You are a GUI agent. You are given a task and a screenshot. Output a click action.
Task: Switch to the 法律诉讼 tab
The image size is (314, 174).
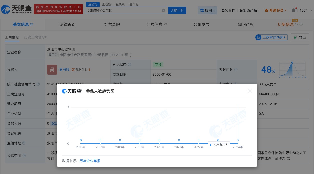(68, 24)
